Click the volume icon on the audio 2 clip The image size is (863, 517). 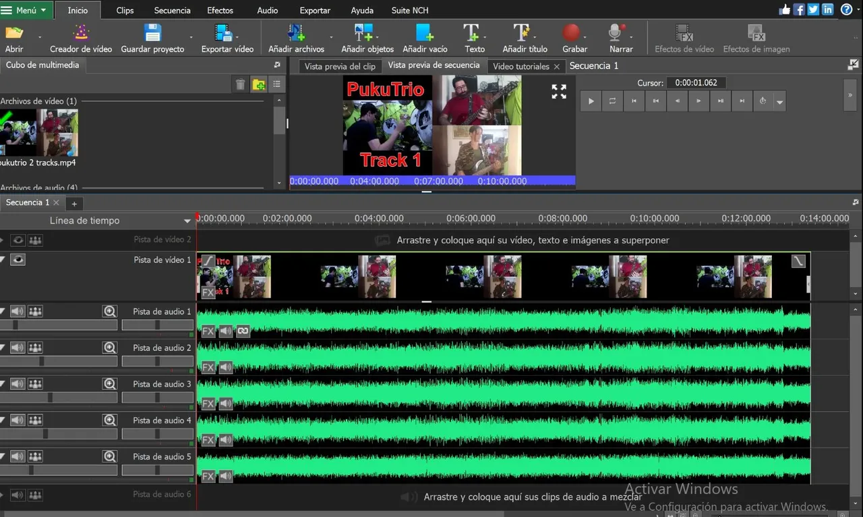(226, 367)
